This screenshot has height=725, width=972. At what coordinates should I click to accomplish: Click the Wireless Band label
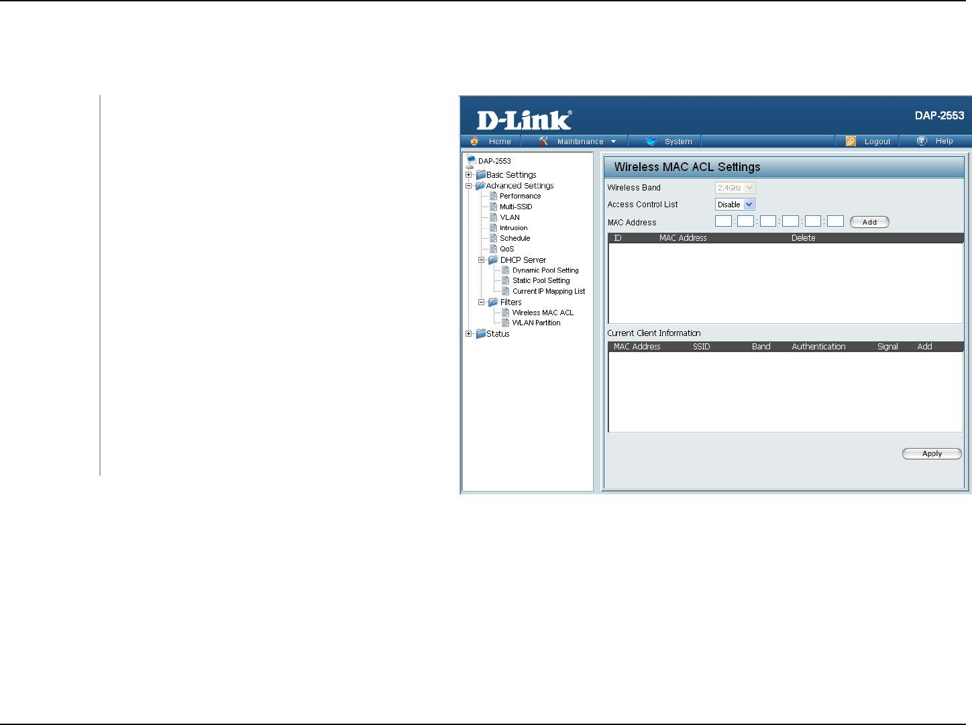pyautogui.click(x=634, y=188)
